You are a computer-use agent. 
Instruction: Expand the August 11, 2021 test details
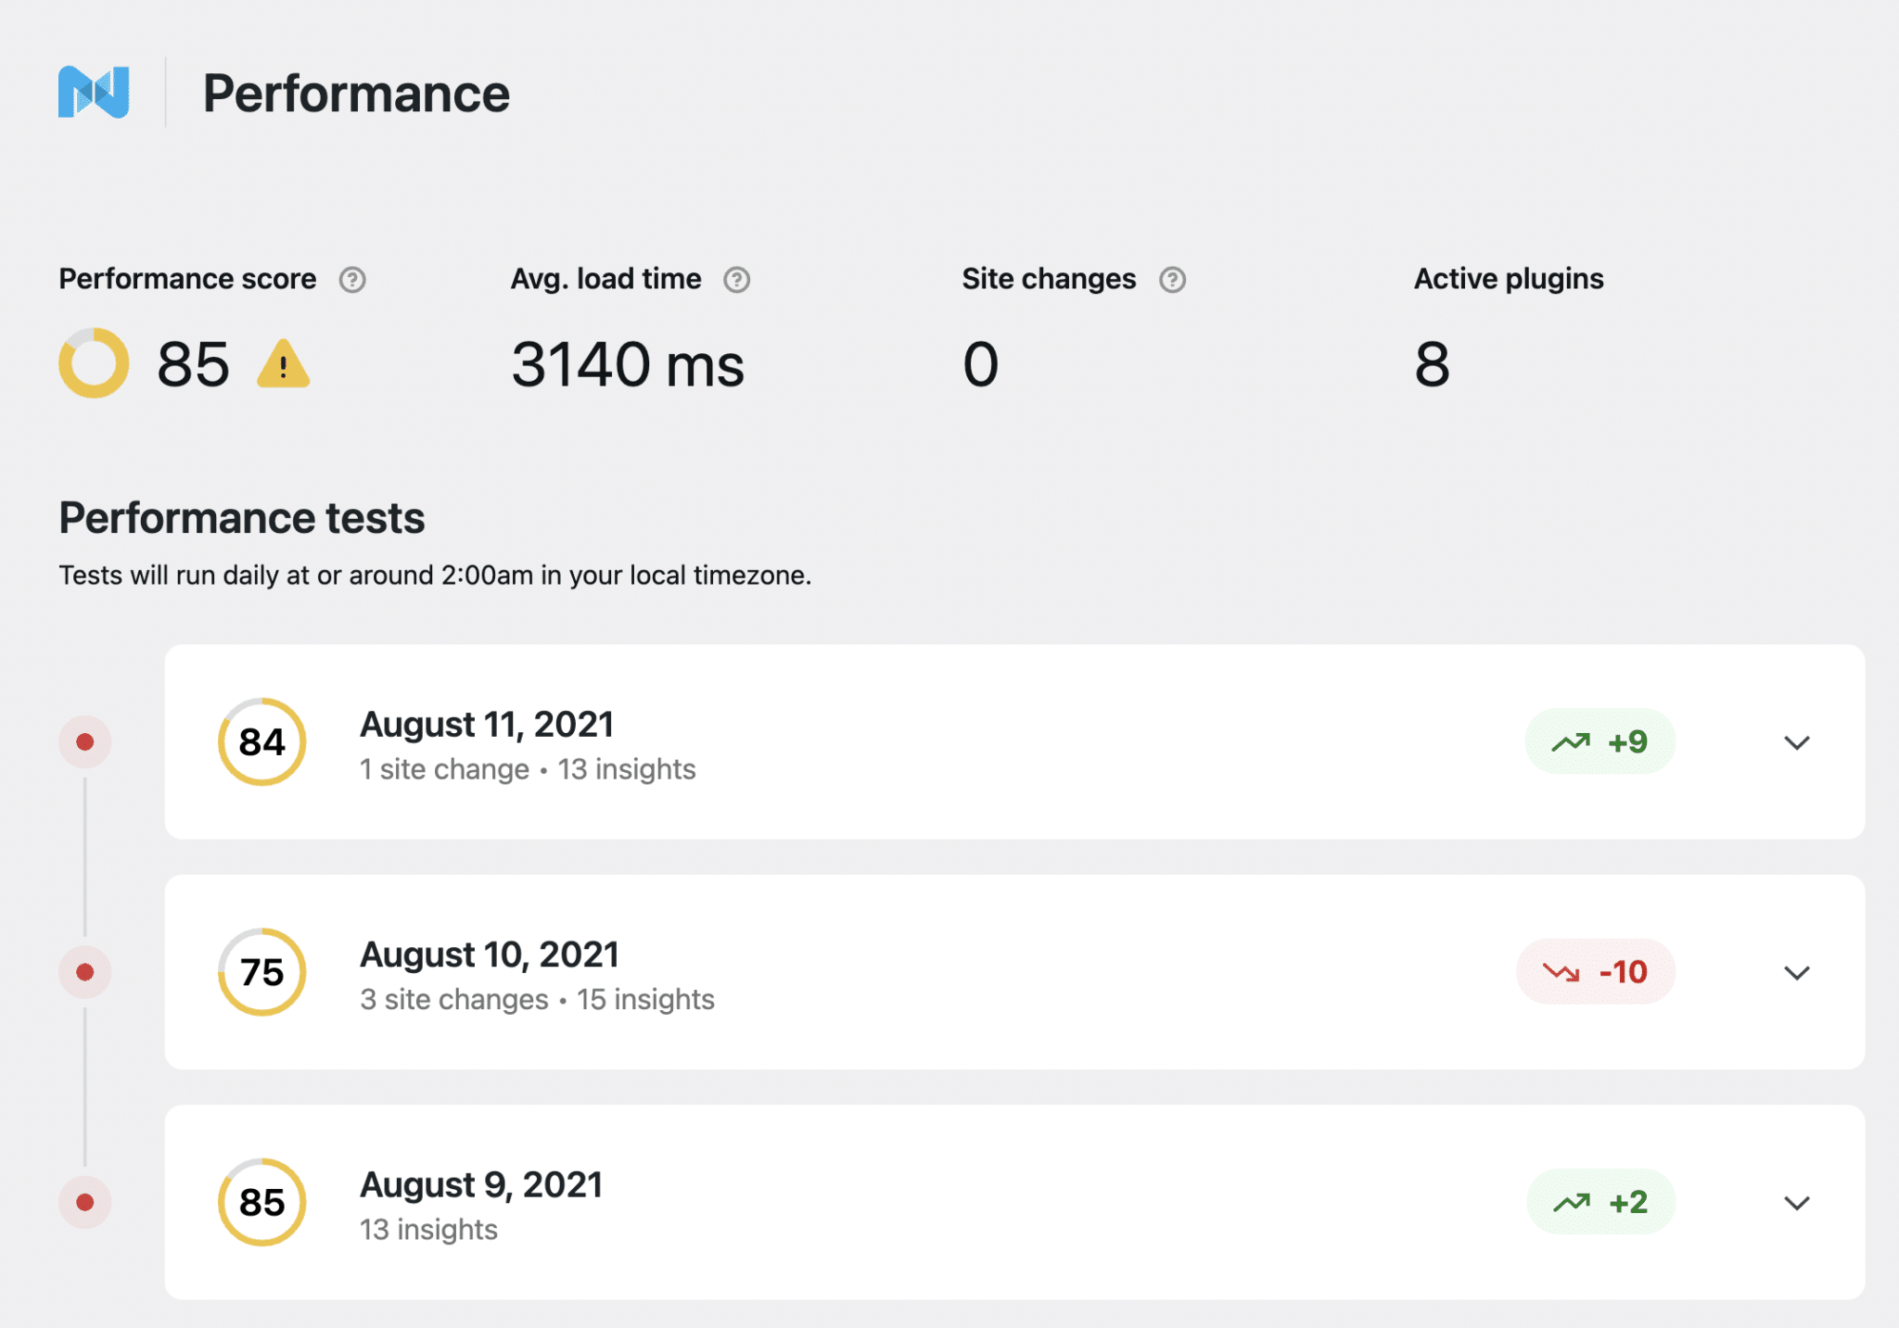[x=1797, y=742]
